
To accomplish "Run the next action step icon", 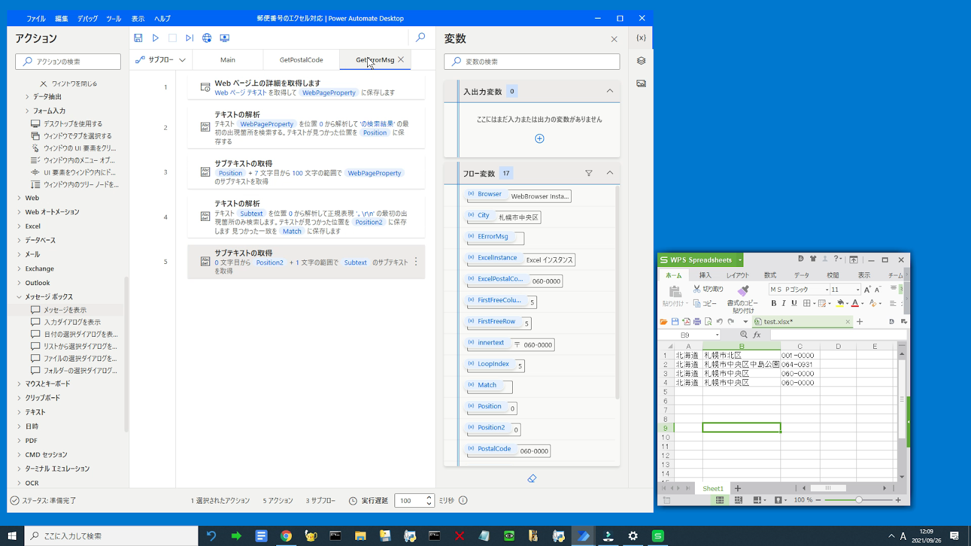I will 189,38.
